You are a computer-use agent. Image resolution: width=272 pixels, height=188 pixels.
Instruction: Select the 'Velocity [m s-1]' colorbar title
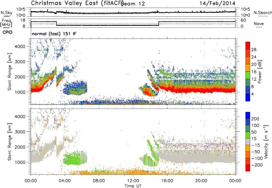[266, 142]
